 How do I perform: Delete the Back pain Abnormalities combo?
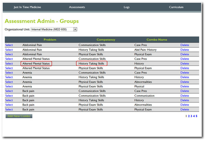(185, 105)
